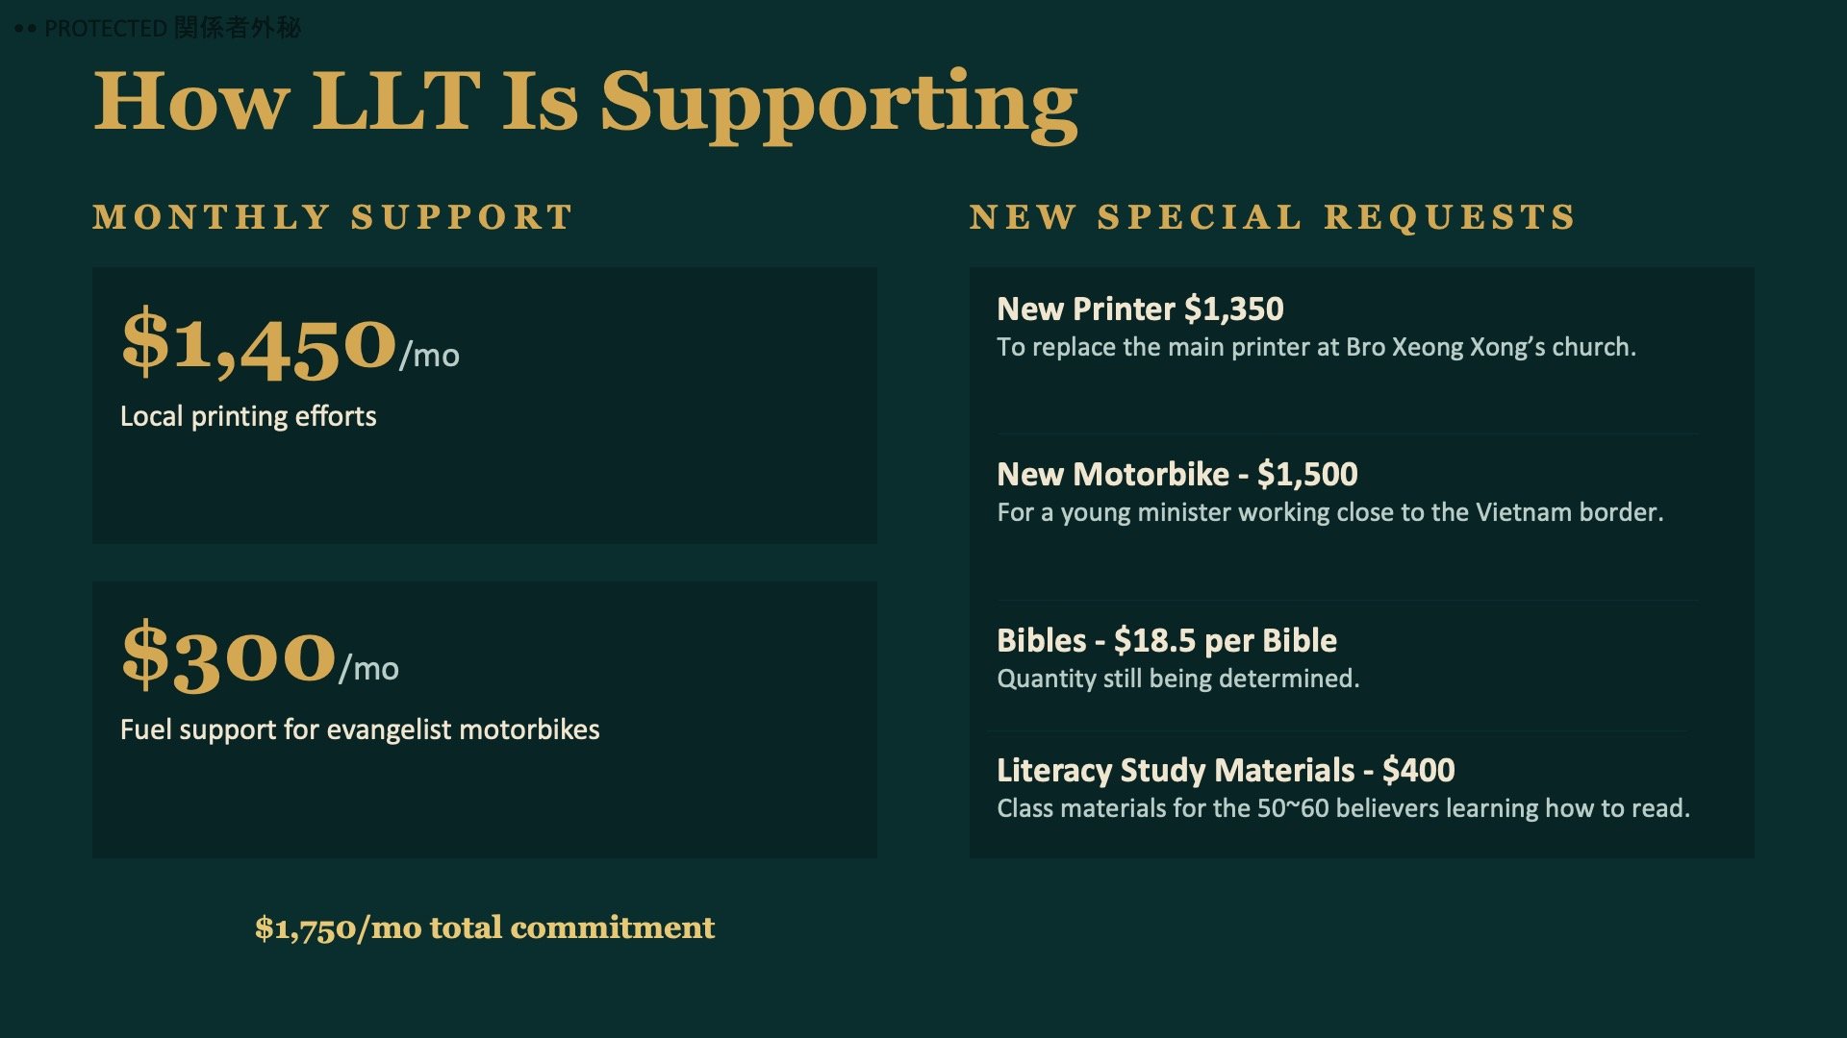Image resolution: width=1847 pixels, height=1038 pixels.
Task: Click the 50~60 believers description line
Action: pos(1343,808)
